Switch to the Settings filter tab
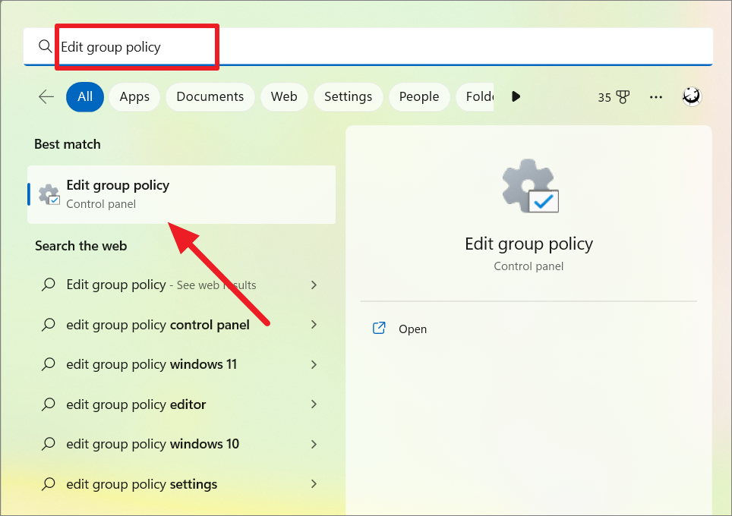732x516 pixels. click(349, 96)
